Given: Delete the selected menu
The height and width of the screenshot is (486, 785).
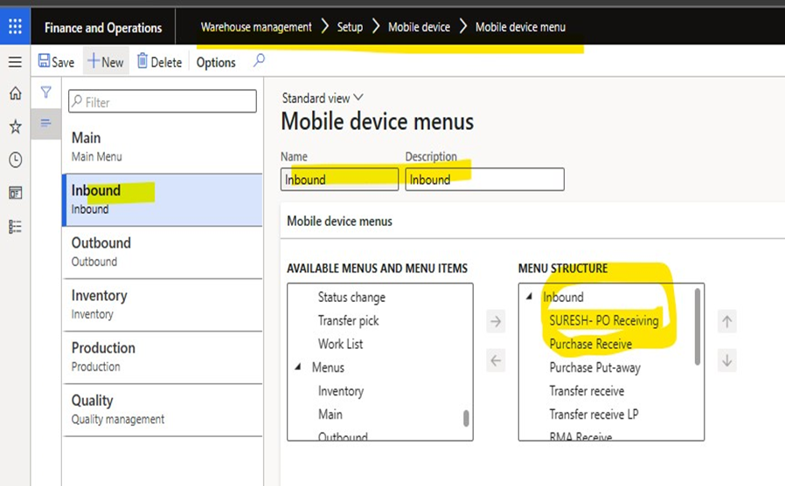Looking at the screenshot, I should [x=159, y=62].
